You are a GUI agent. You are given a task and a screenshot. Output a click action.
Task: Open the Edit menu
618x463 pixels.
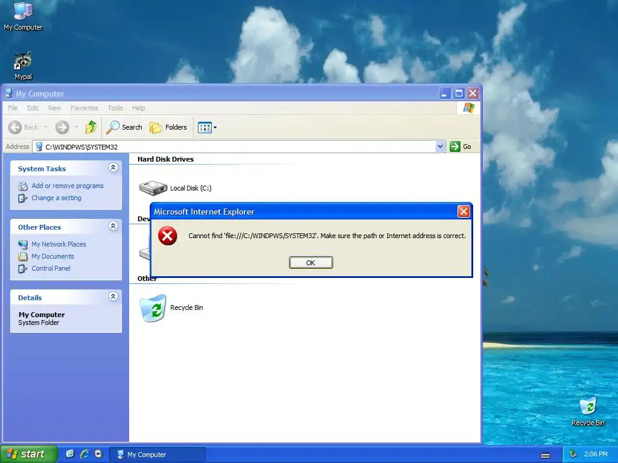tap(33, 108)
